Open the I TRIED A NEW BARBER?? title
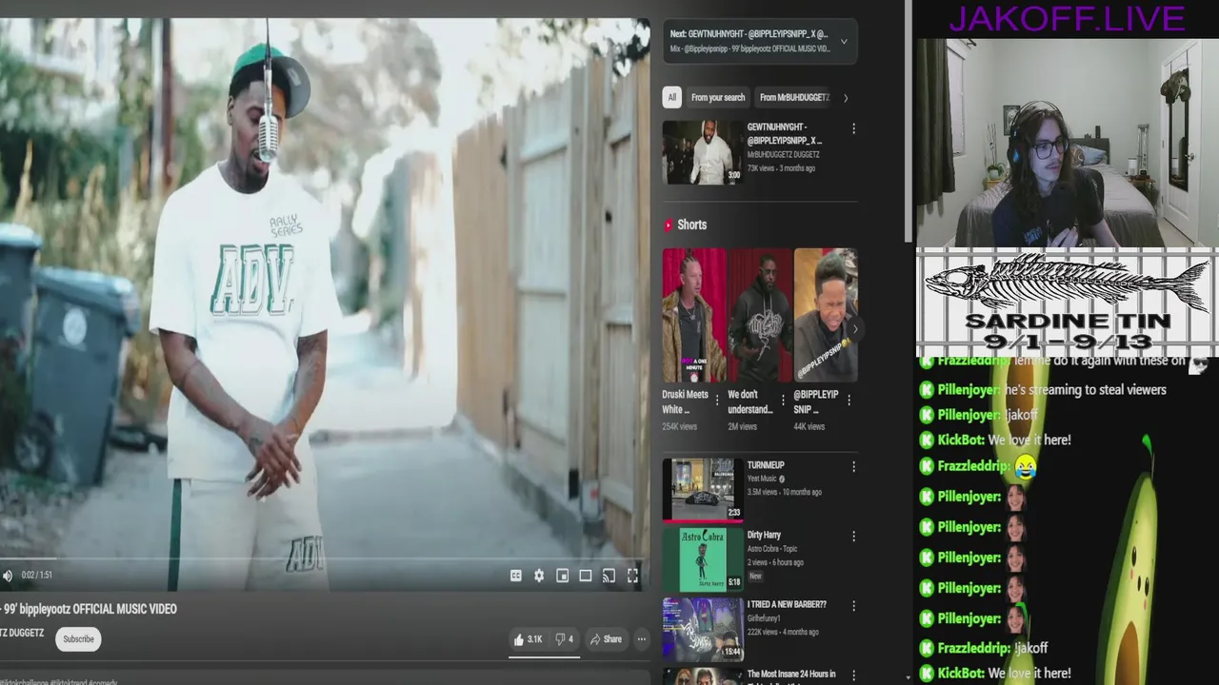Image resolution: width=1219 pixels, height=685 pixels. pyautogui.click(x=787, y=604)
